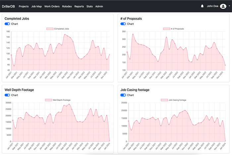Click the notification bell icon
This screenshot has height=155, width=232.
tap(202, 6)
